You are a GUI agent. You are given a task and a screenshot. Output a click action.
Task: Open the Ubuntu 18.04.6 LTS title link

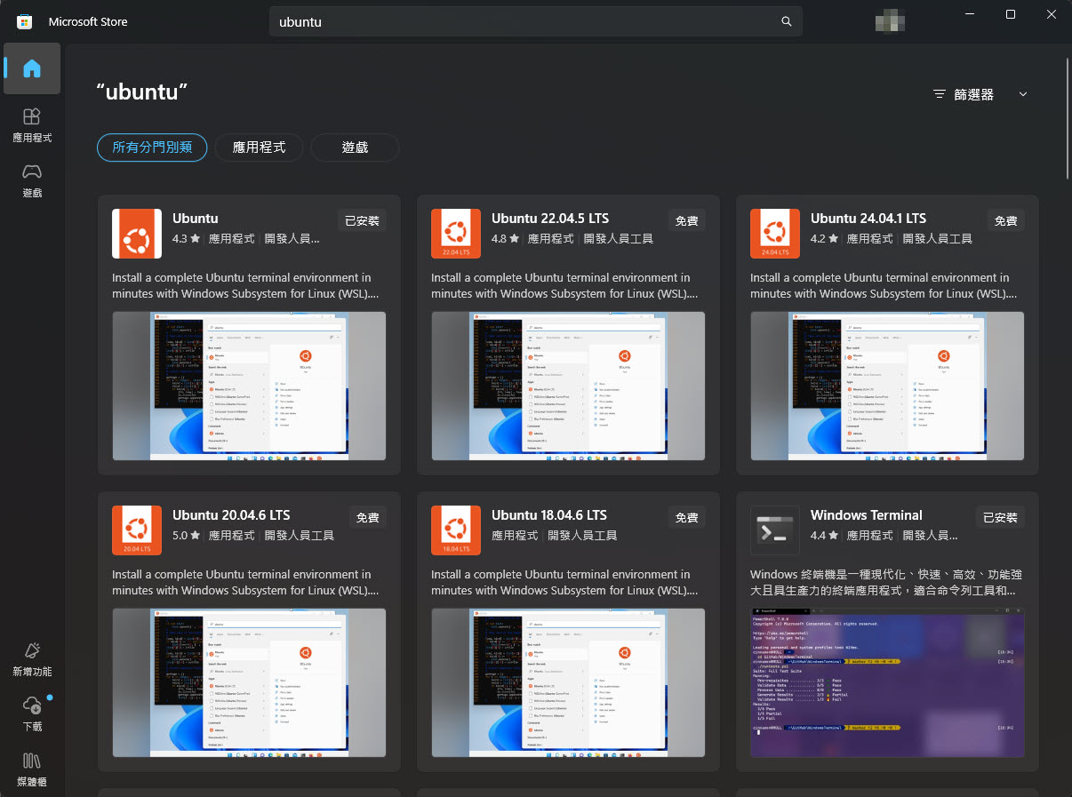[x=548, y=515]
